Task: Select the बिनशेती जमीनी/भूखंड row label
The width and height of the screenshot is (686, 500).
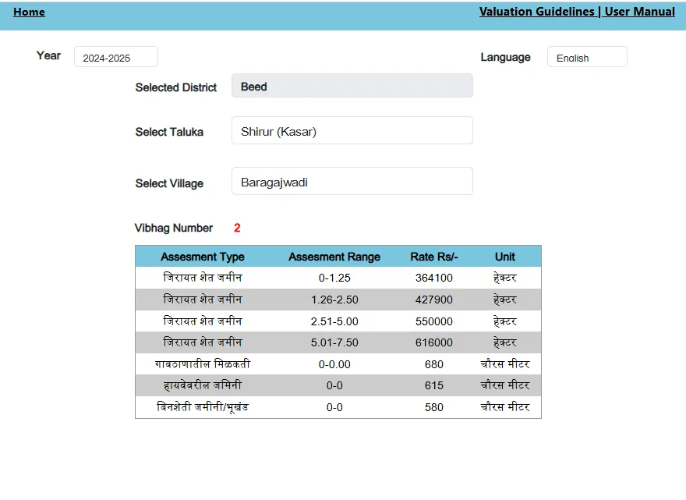Action: [202, 407]
